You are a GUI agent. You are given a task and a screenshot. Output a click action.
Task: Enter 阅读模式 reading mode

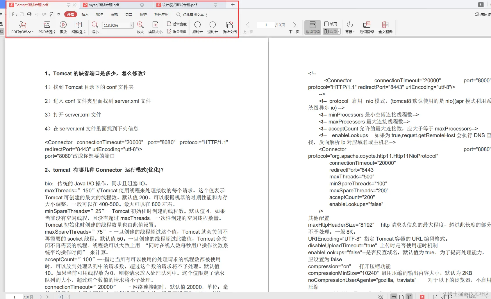pyautogui.click(x=78, y=27)
